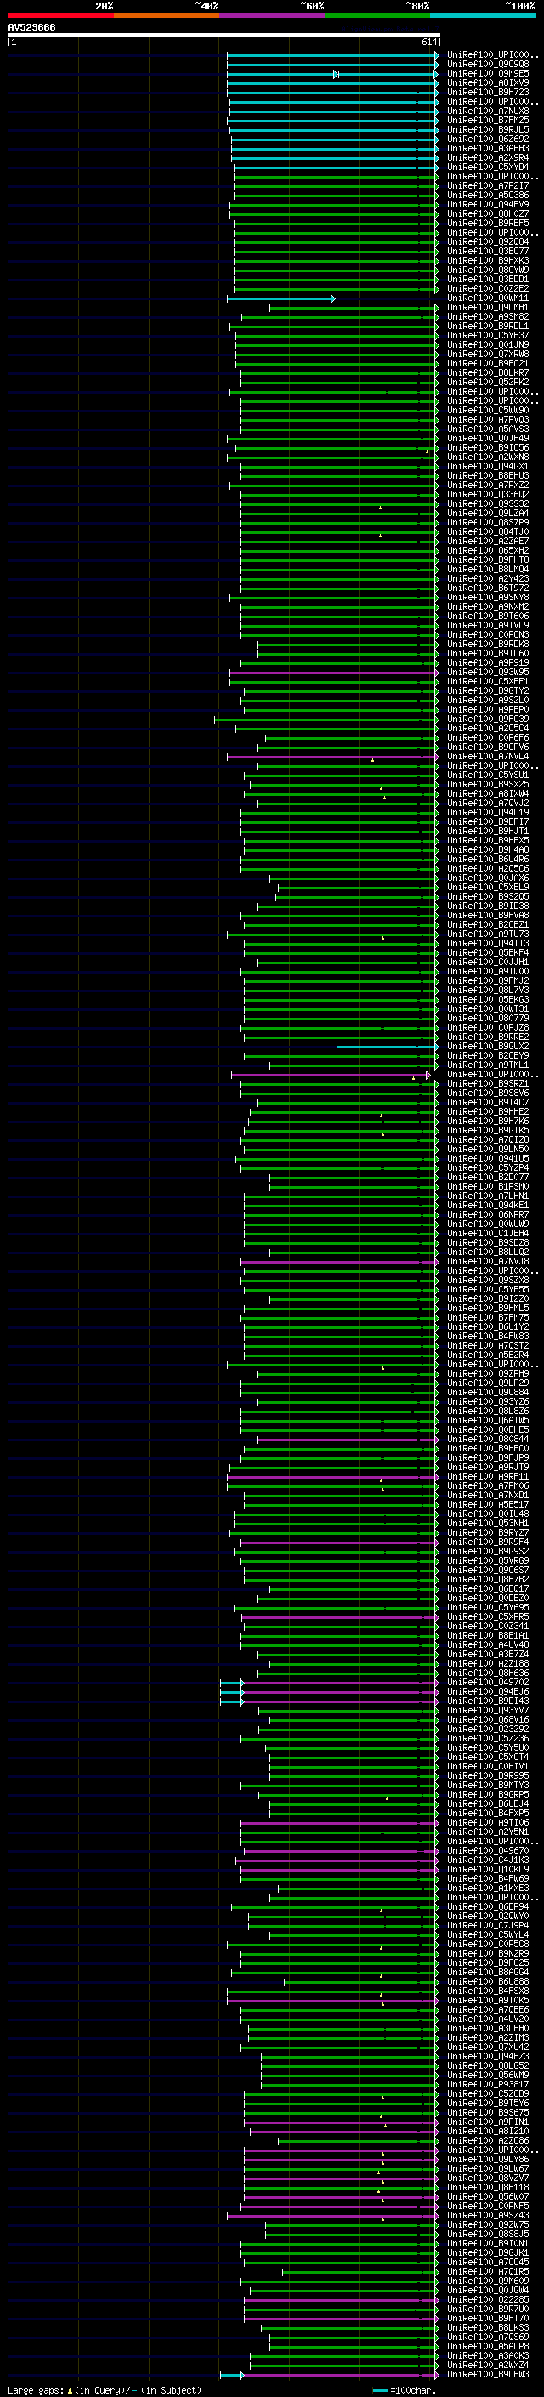Select the cyan alignment bar for UniRef100_A3ABH3
Viewport: 544px width, 2397px height.
(x=335, y=149)
